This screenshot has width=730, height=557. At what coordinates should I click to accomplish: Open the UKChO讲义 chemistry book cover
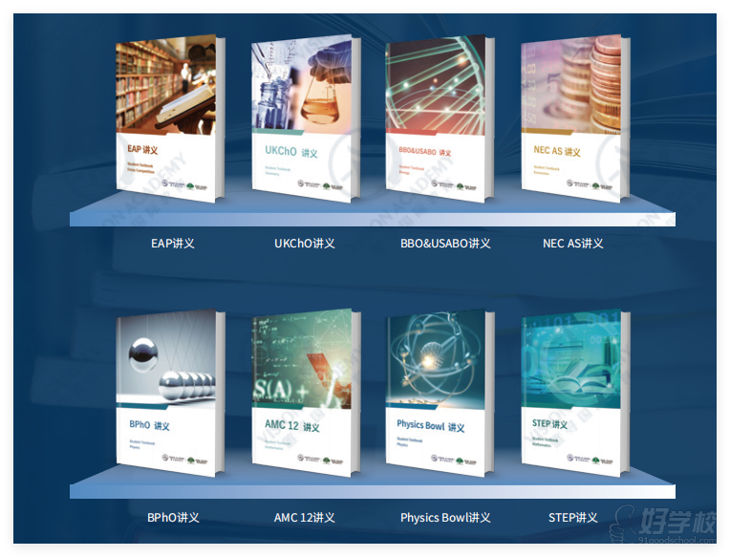pos(306,118)
